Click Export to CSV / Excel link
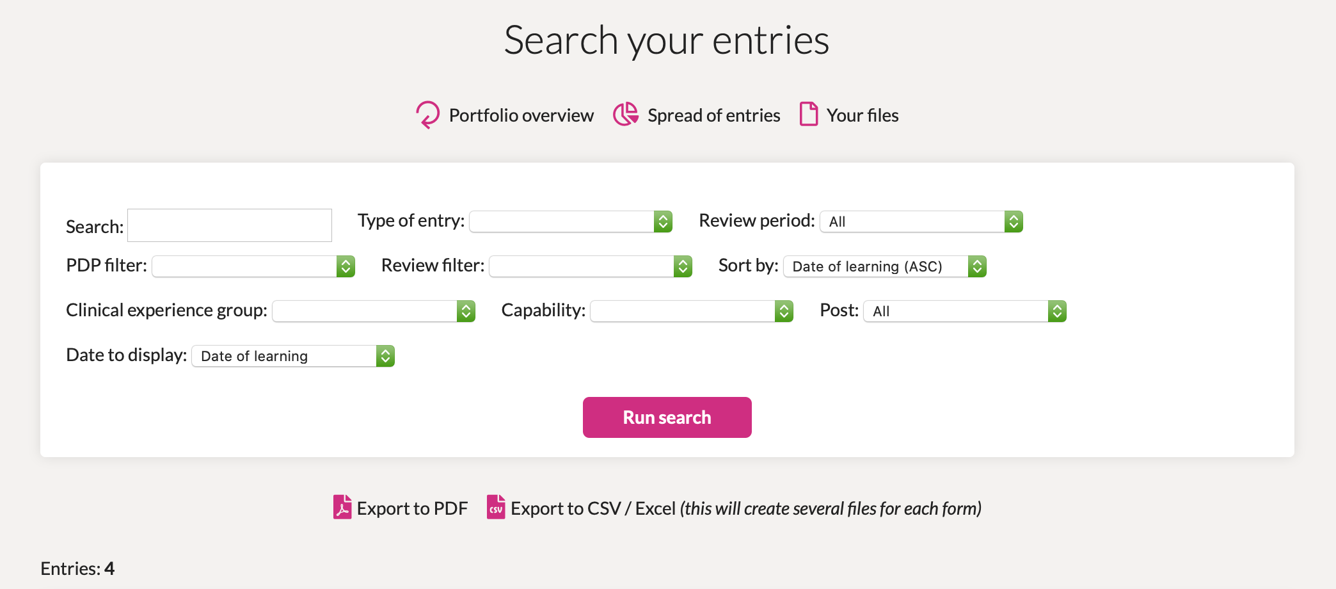 click(x=593, y=508)
